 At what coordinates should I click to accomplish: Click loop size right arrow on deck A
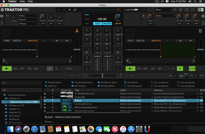click(x=61, y=69)
